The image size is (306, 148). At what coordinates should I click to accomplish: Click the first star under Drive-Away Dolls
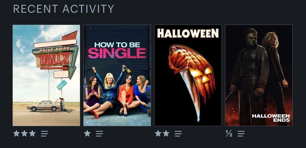(17, 134)
